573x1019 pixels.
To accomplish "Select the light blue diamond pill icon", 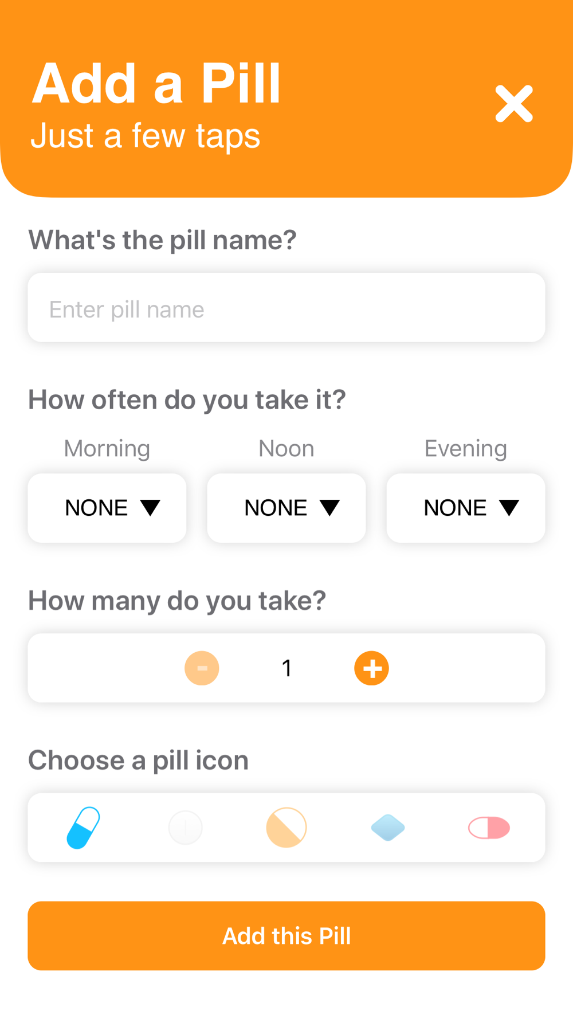I will [388, 828].
